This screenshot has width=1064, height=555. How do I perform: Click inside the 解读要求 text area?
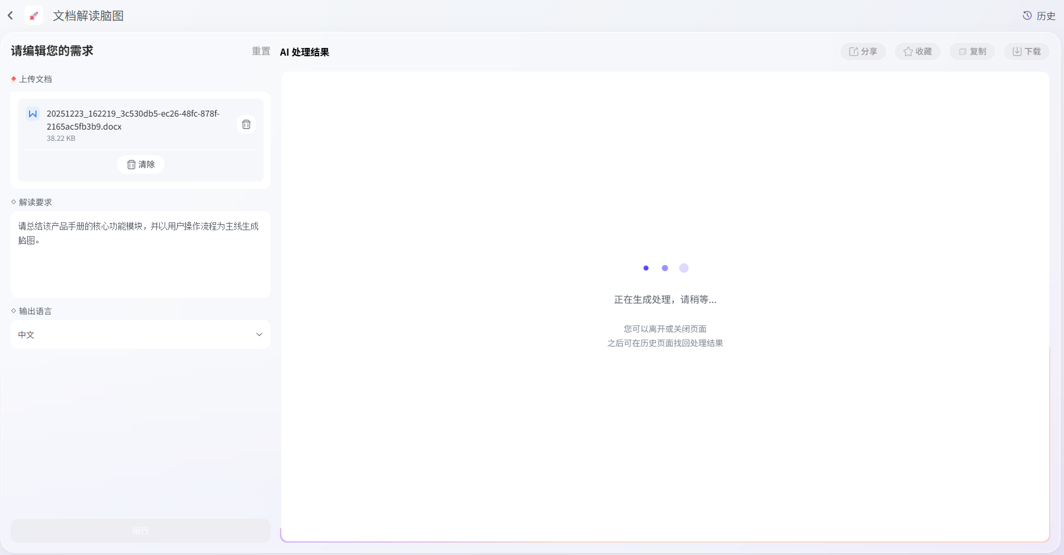[x=140, y=254]
